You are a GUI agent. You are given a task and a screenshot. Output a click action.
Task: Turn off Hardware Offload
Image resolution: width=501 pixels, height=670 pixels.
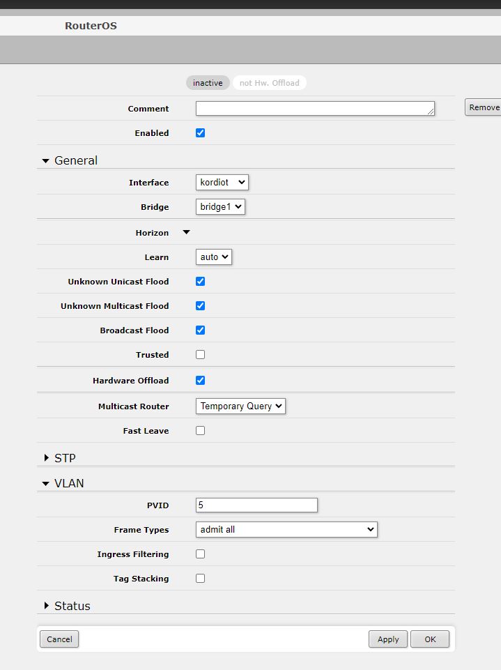point(201,381)
